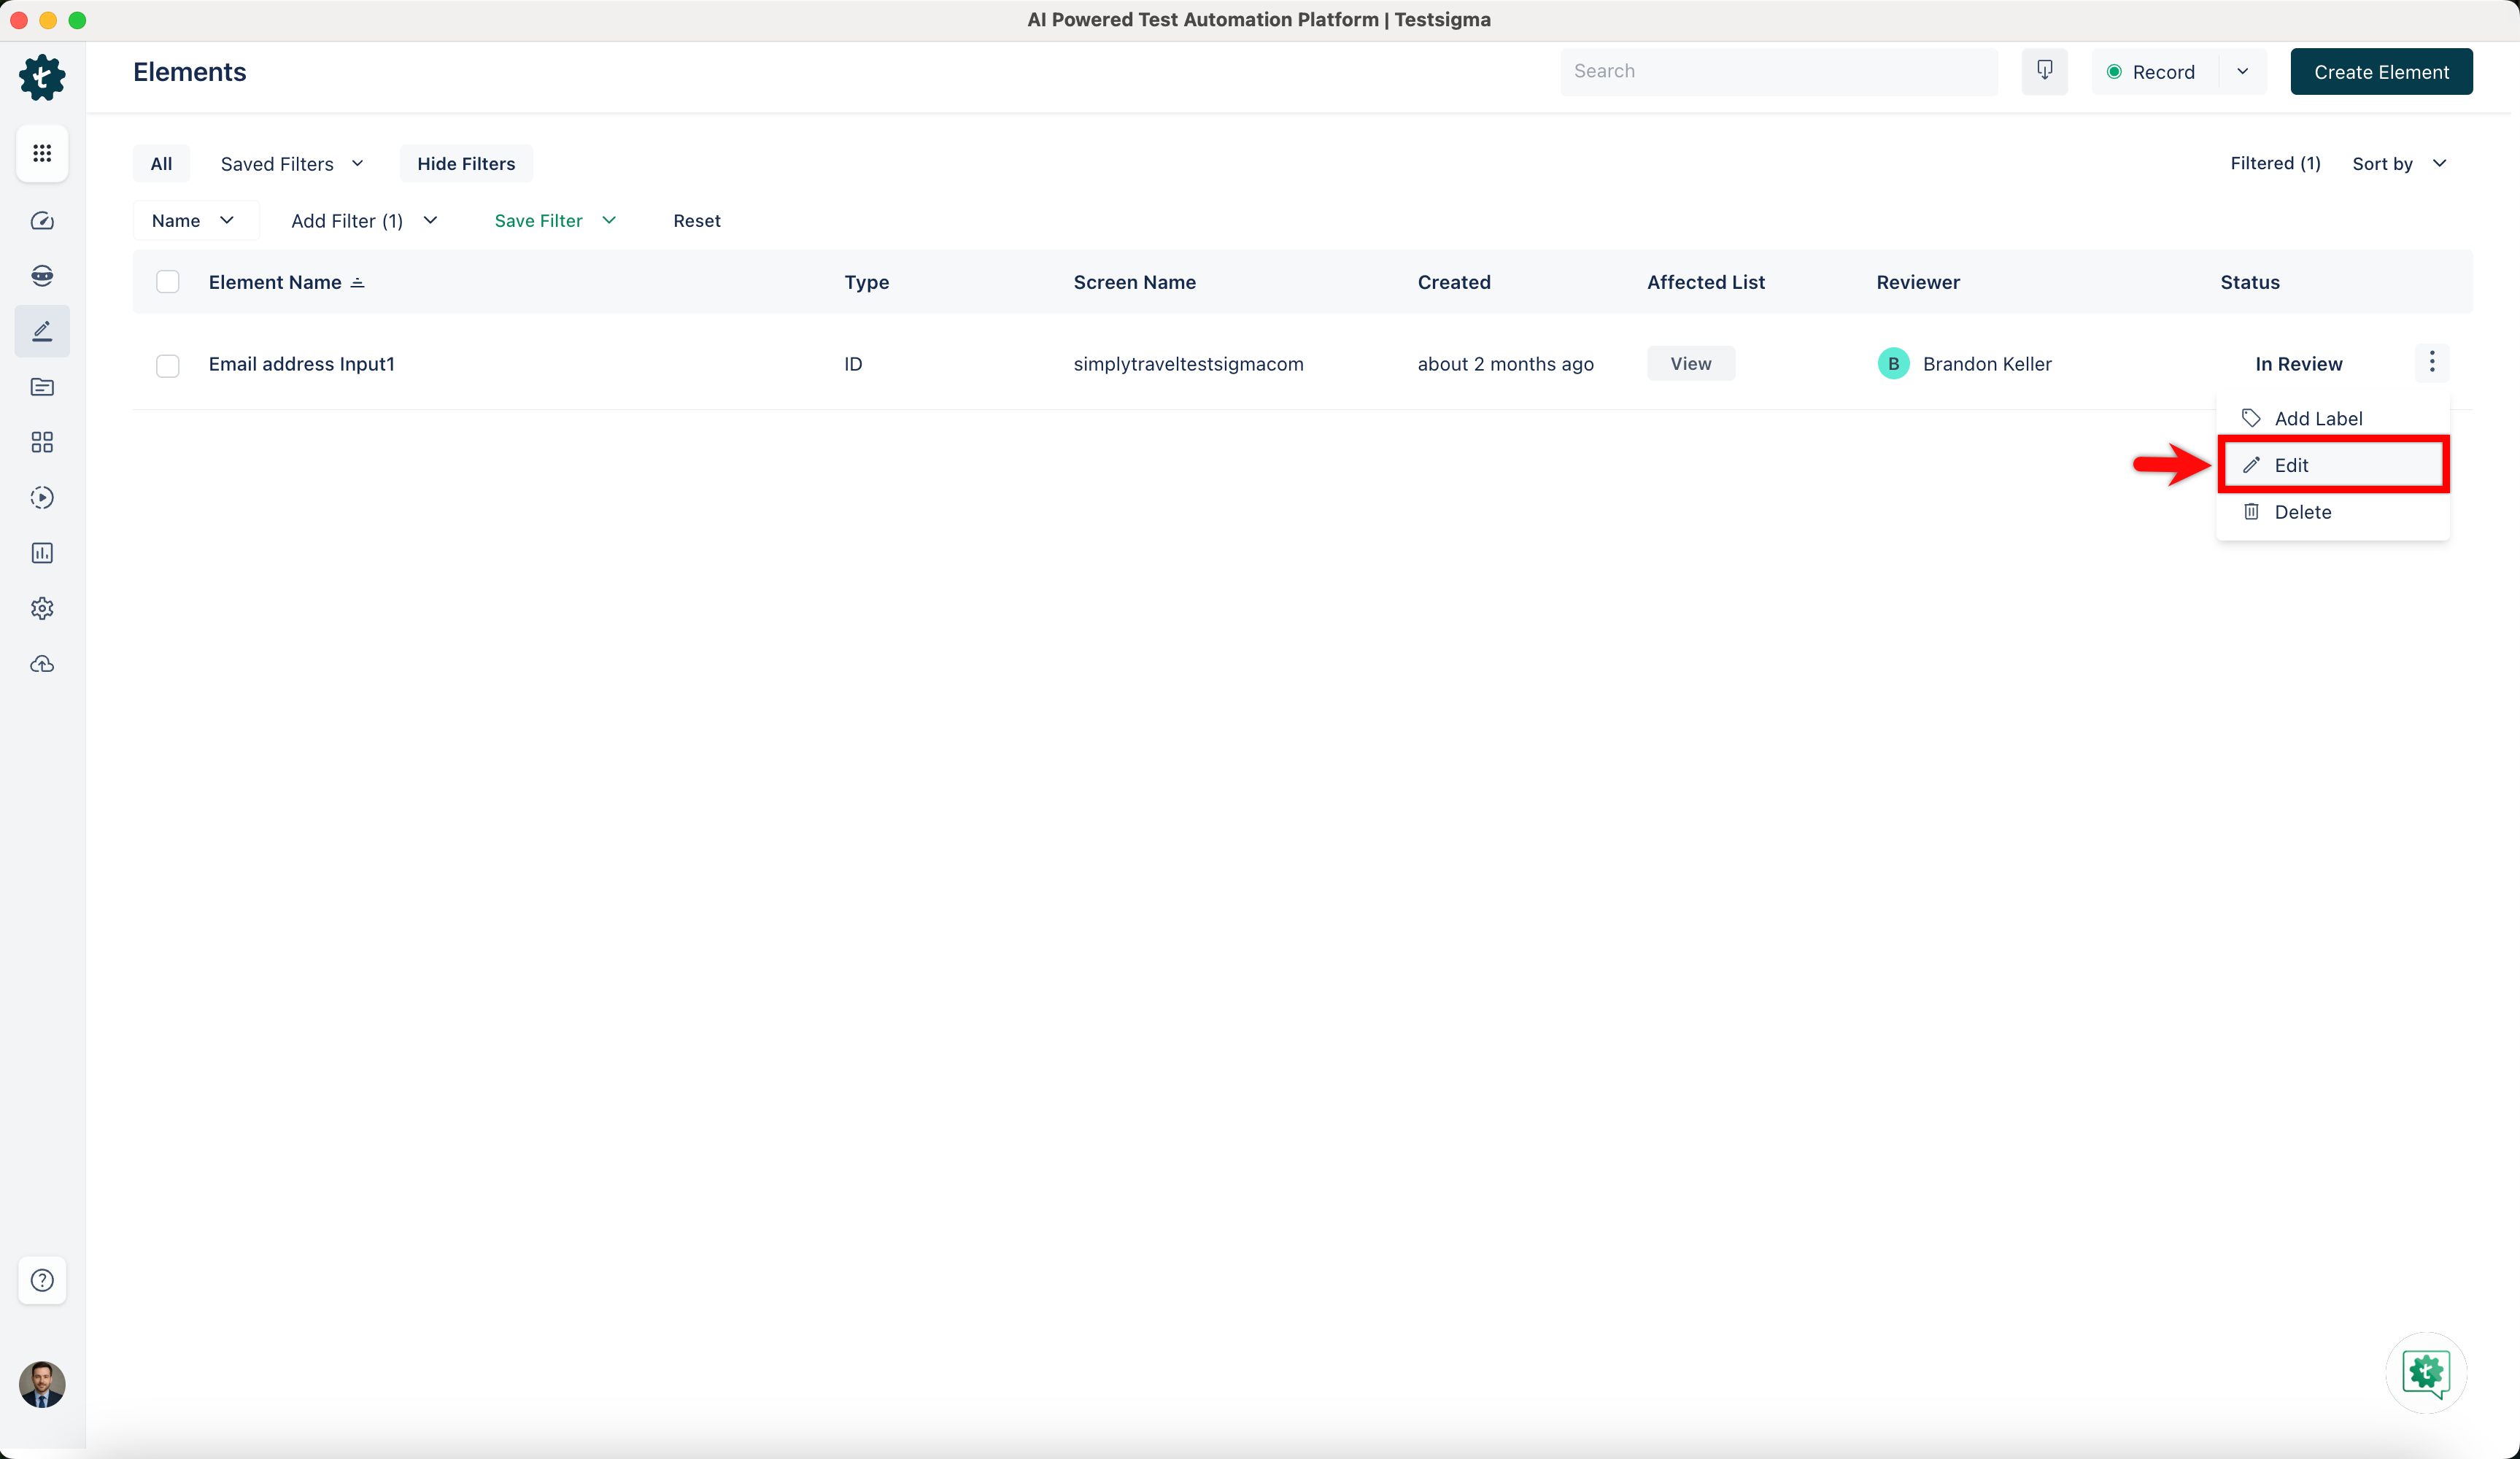This screenshot has width=2520, height=1459.
Task: Choose Delete in the context menu
Action: pyautogui.click(x=2302, y=512)
